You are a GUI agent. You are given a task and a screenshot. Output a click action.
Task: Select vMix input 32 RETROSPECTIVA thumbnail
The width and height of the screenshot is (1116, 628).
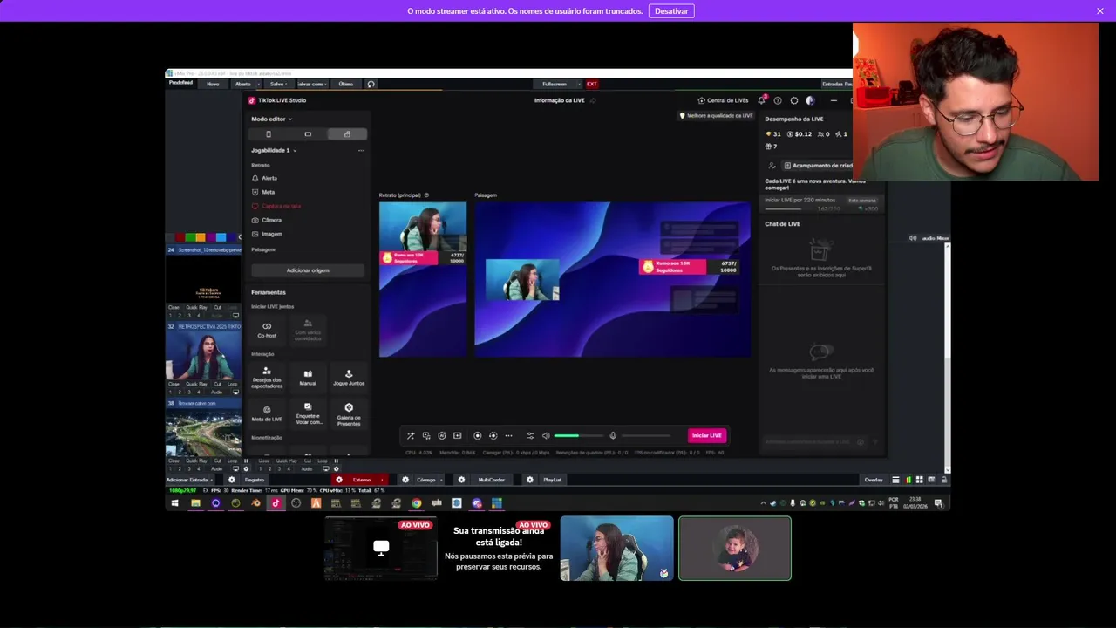pyautogui.click(x=203, y=356)
